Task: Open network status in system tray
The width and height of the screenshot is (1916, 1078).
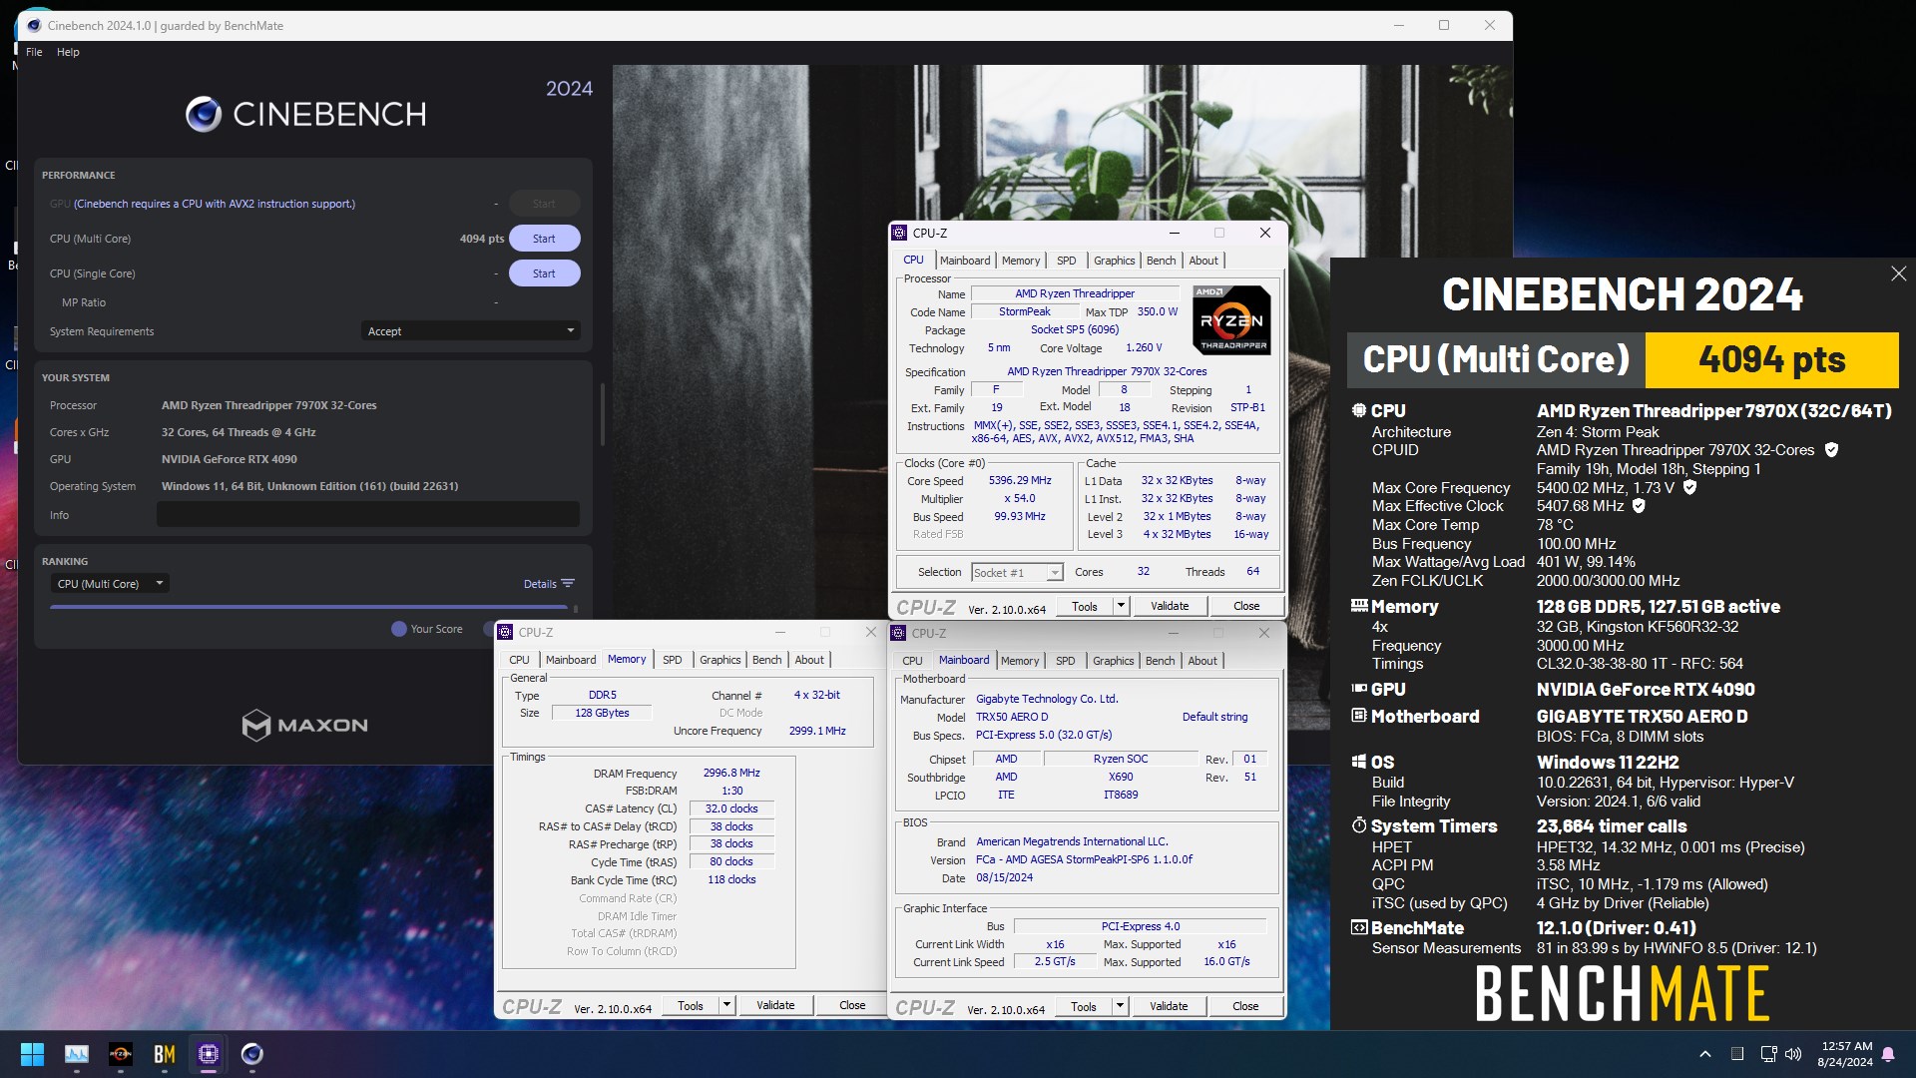Action: [x=1768, y=1054]
